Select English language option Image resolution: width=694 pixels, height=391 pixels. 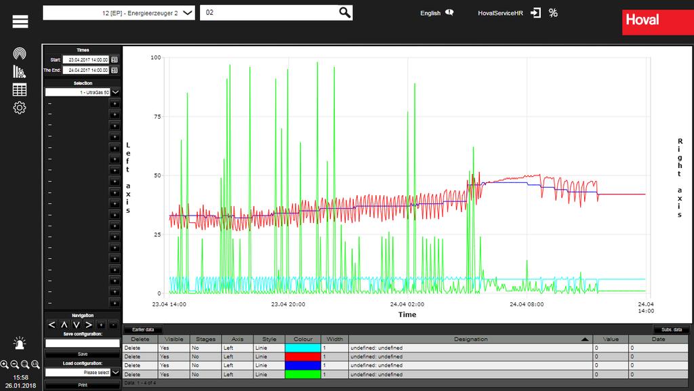(x=430, y=13)
